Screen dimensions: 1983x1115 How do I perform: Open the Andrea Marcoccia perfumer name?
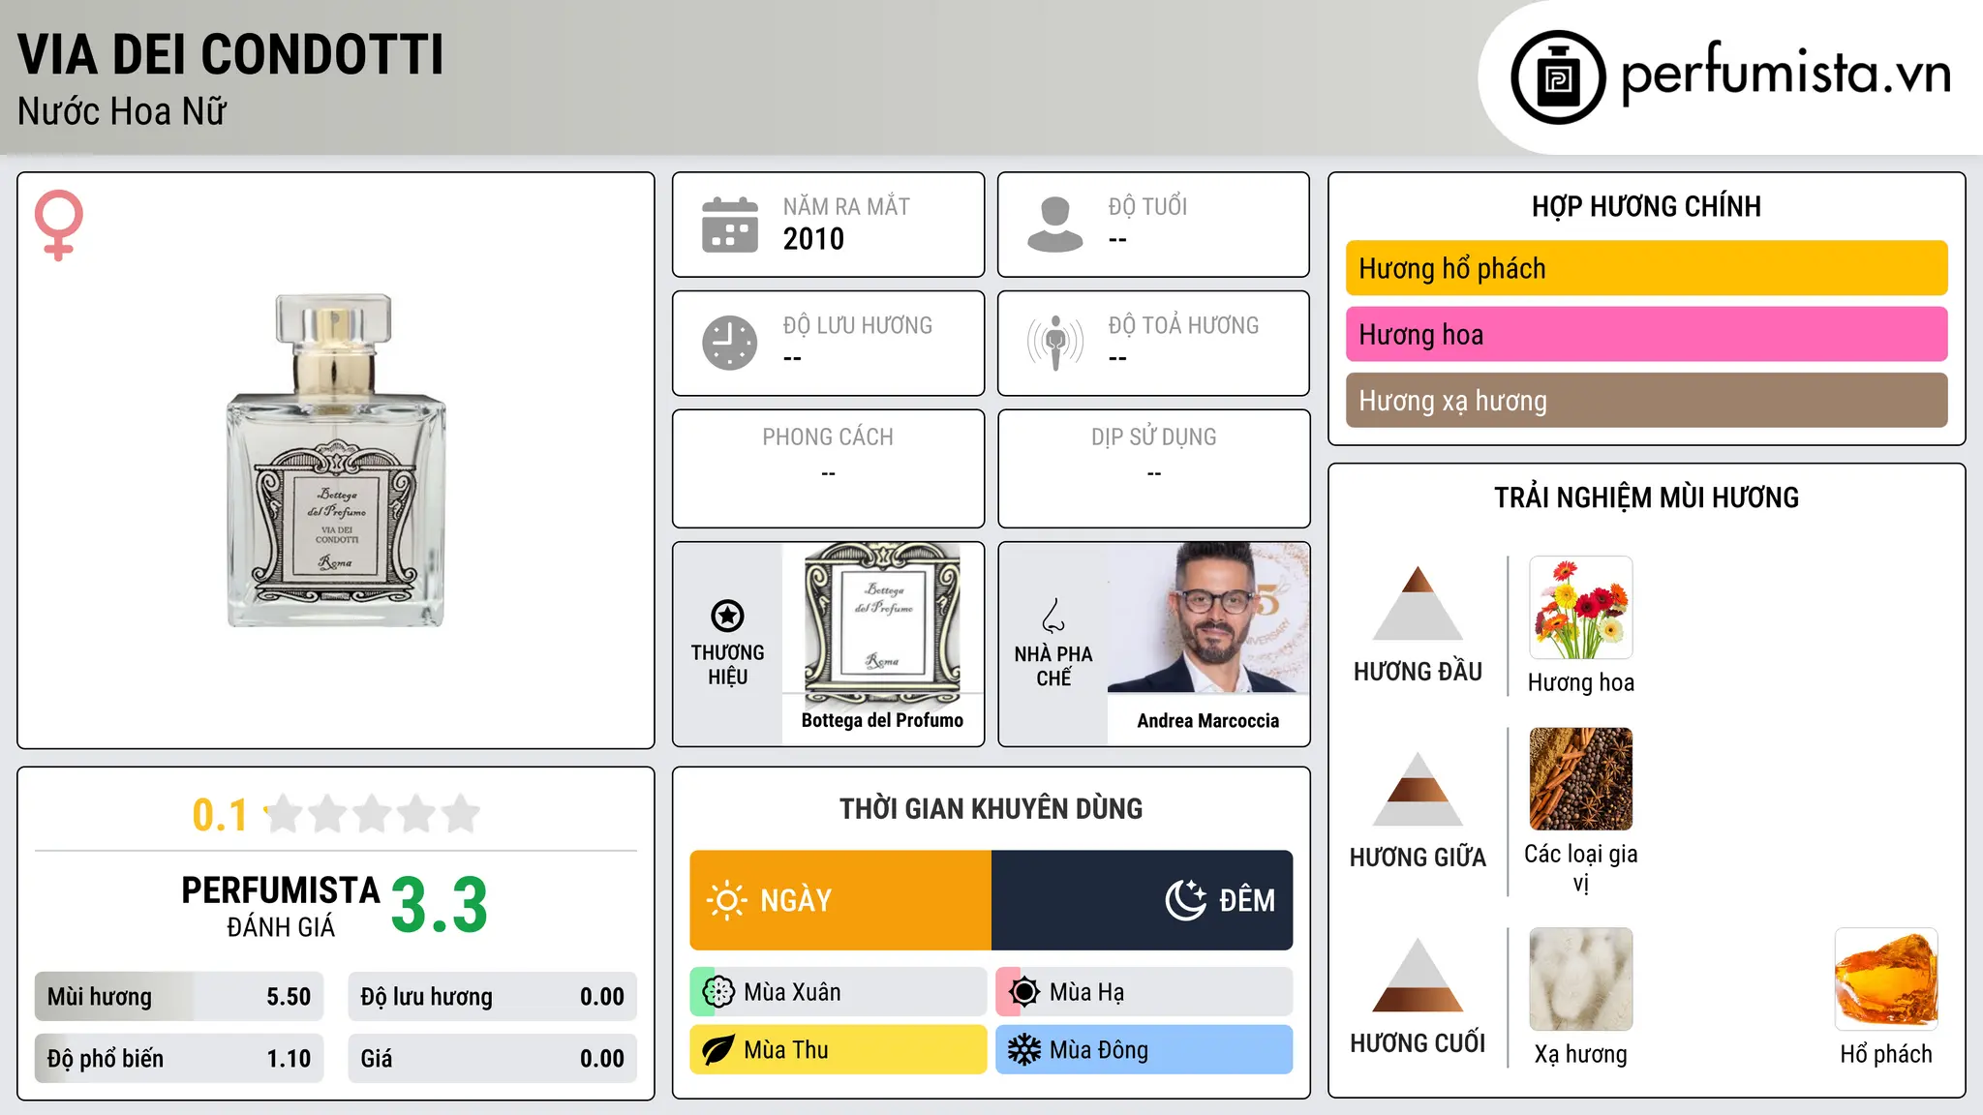coord(1208,721)
